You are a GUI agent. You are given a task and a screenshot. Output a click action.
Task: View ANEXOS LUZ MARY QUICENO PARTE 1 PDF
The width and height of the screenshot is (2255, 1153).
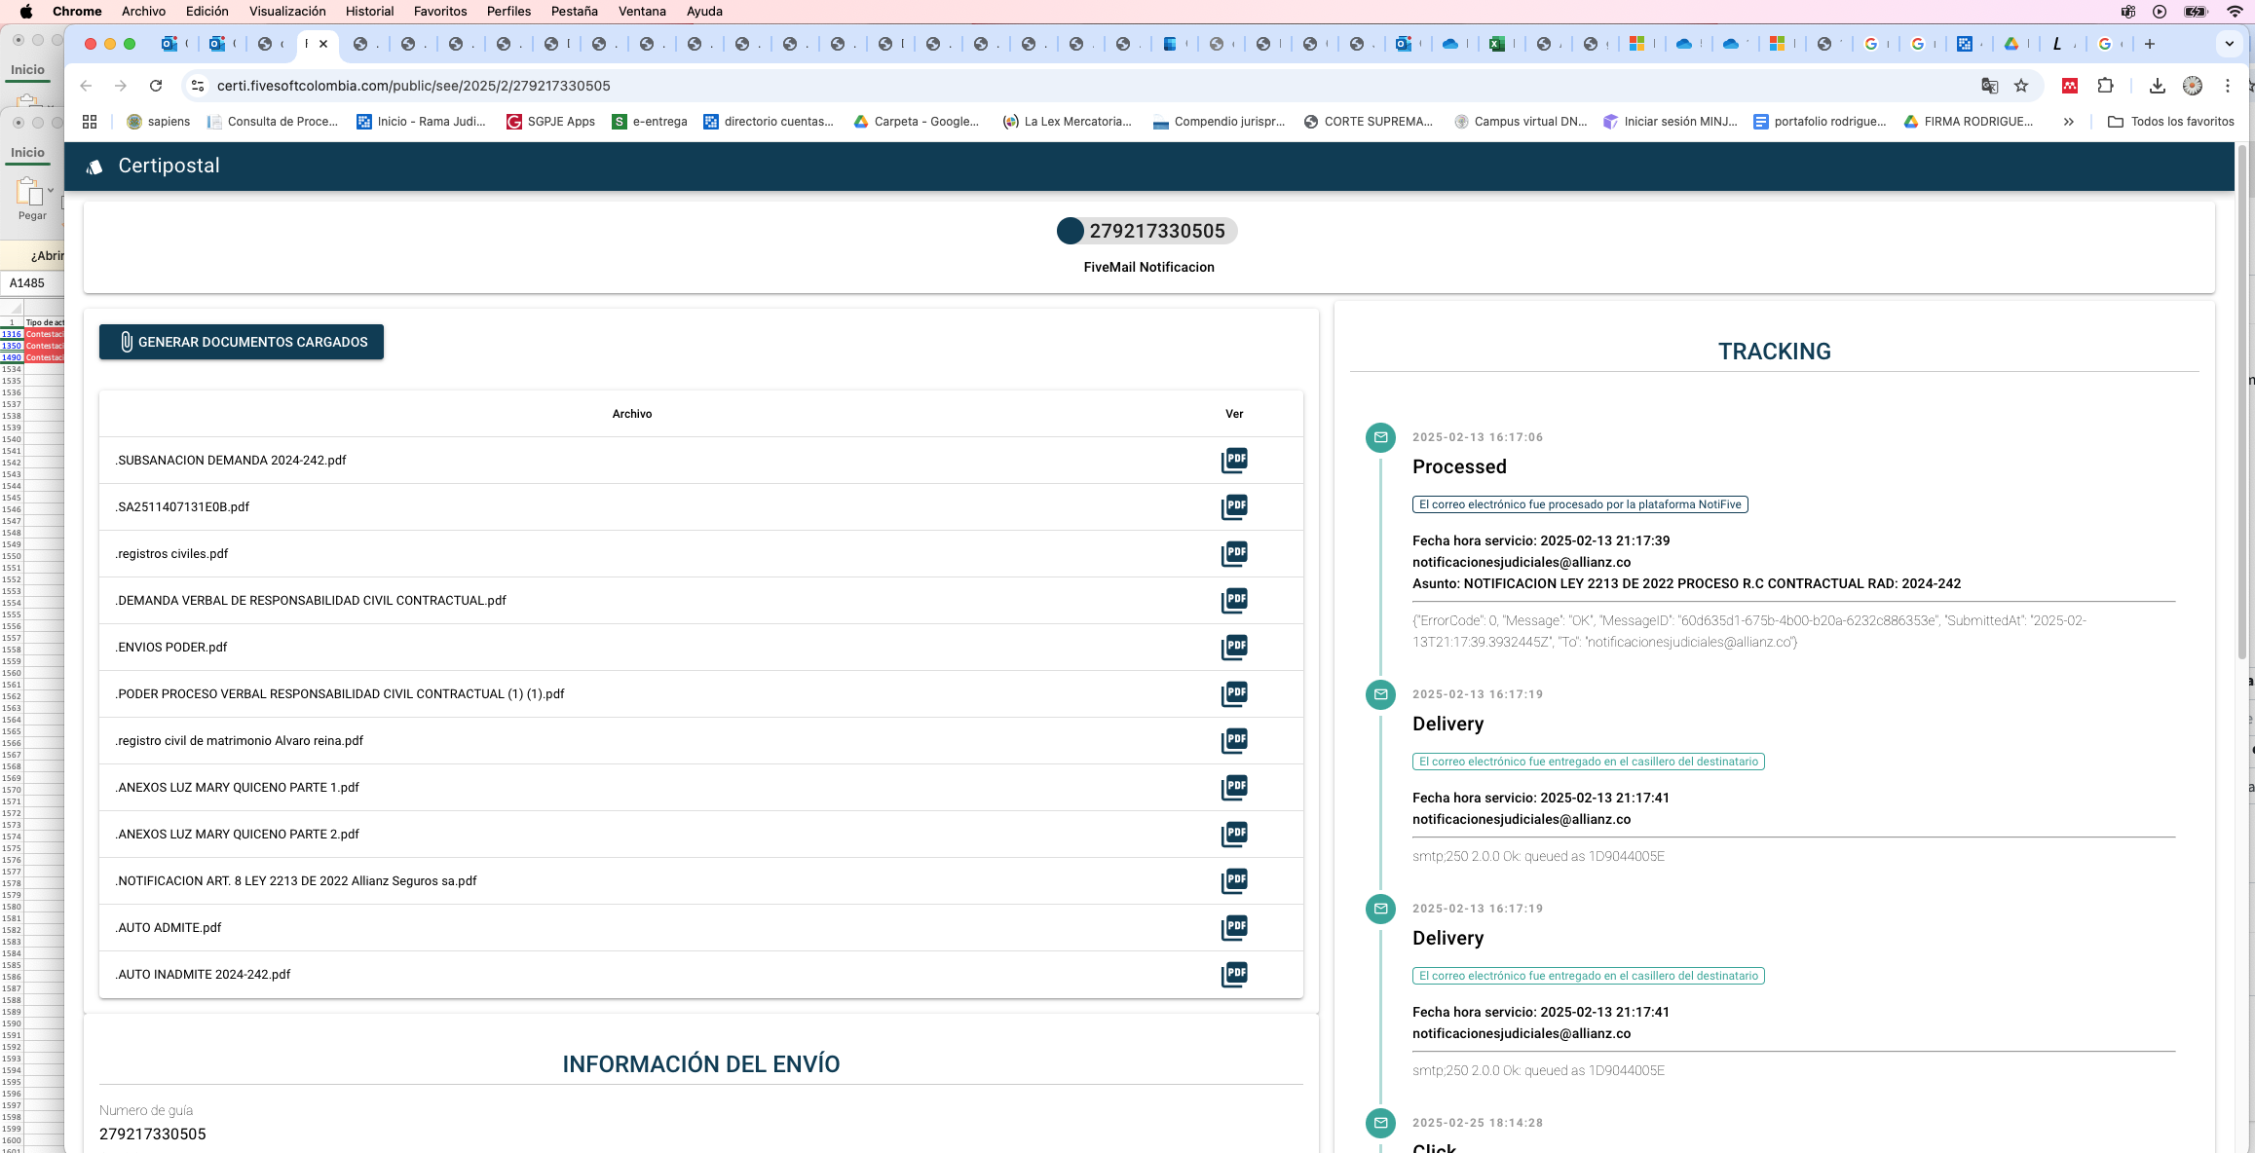coord(1234,787)
